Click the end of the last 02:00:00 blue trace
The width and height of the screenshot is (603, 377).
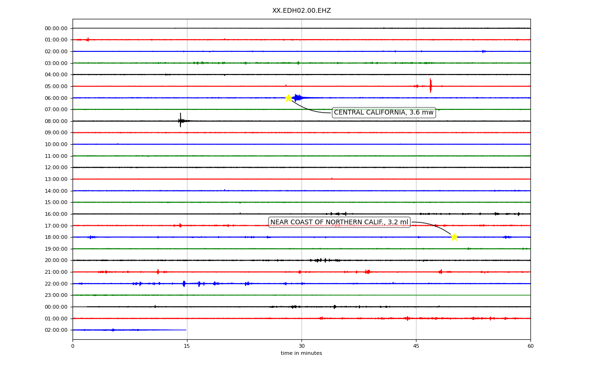[x=186, y=330]
